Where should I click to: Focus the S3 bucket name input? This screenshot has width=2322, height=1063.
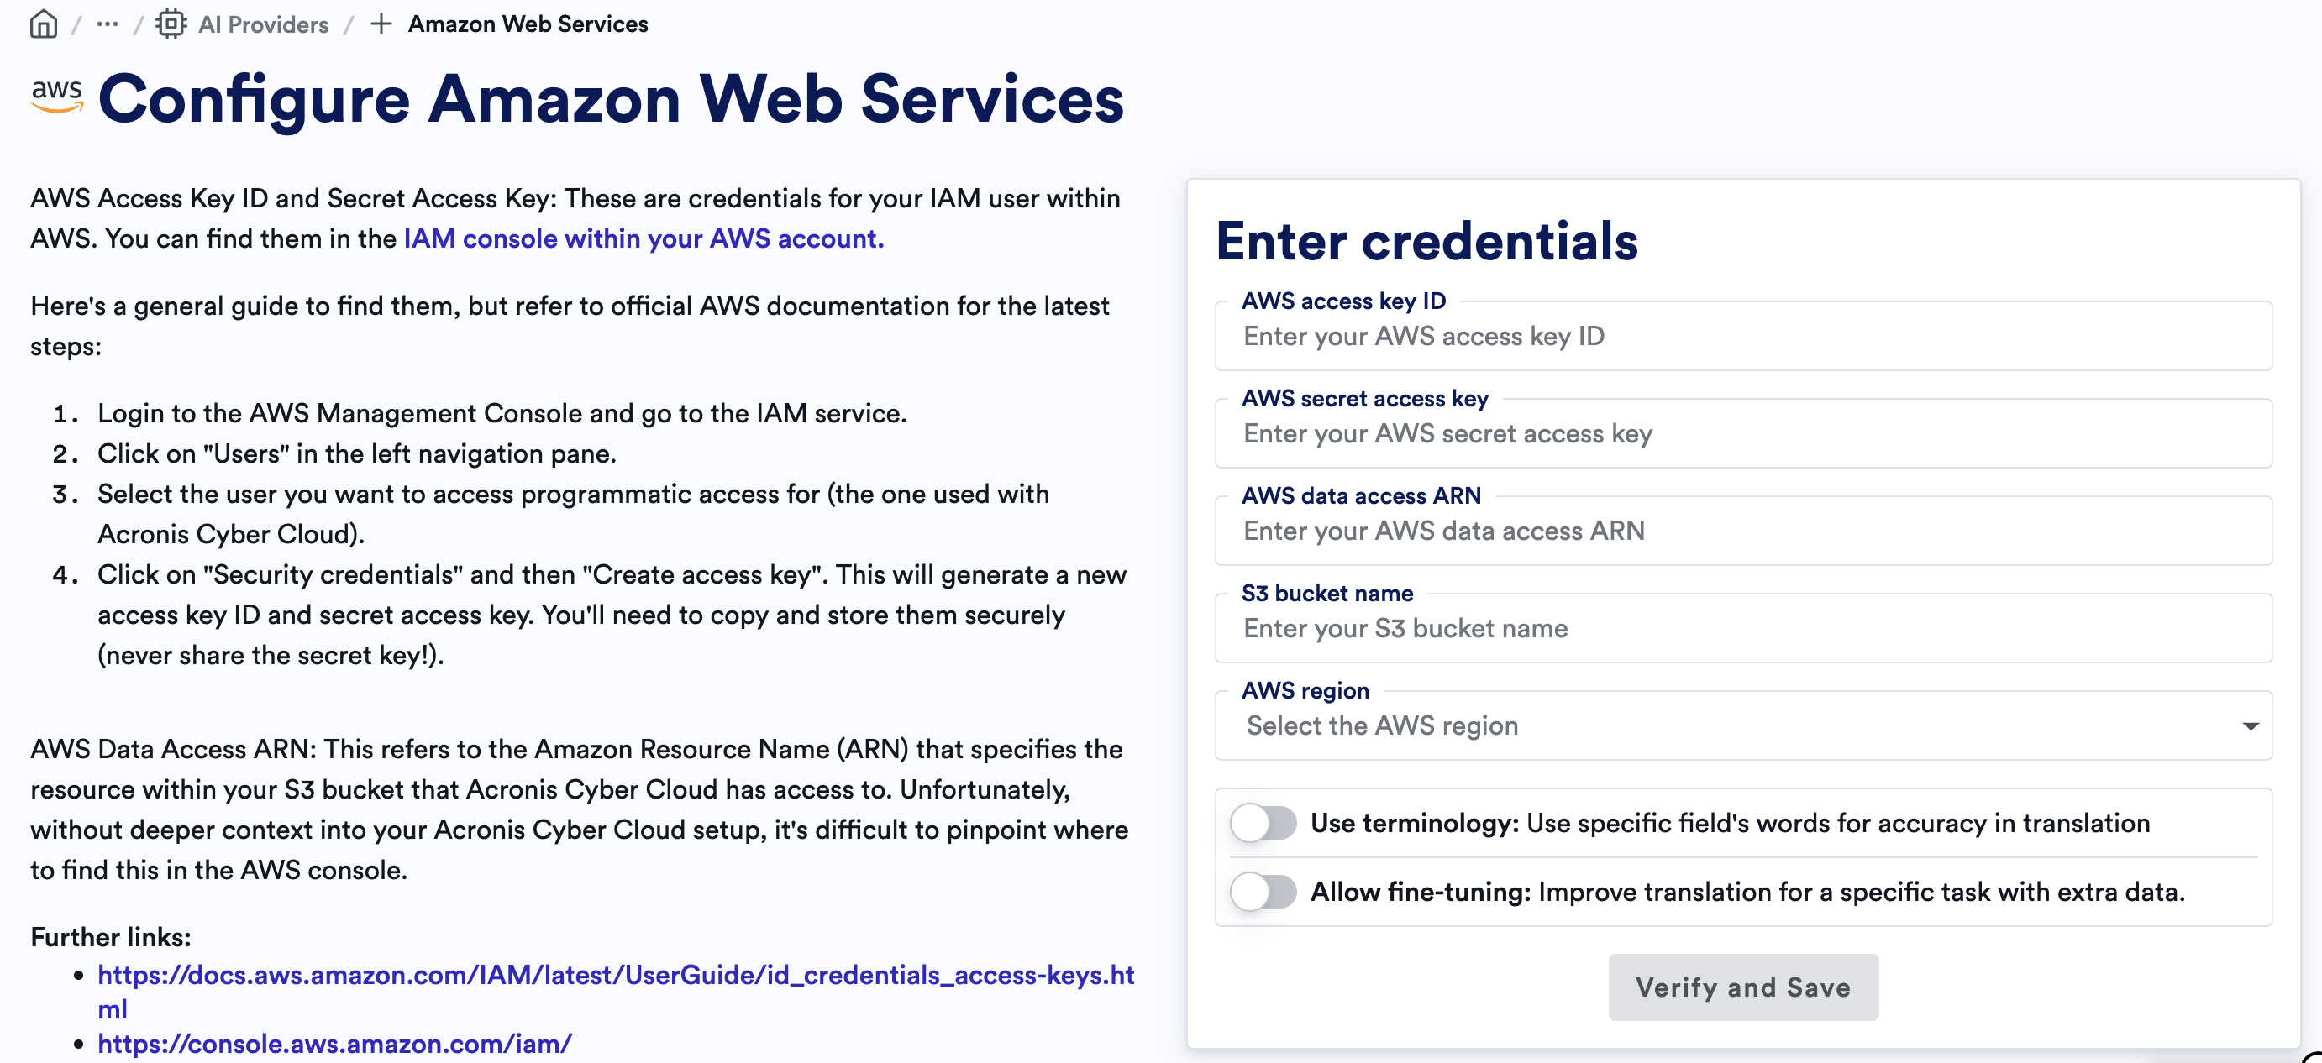pos(1741,629)
